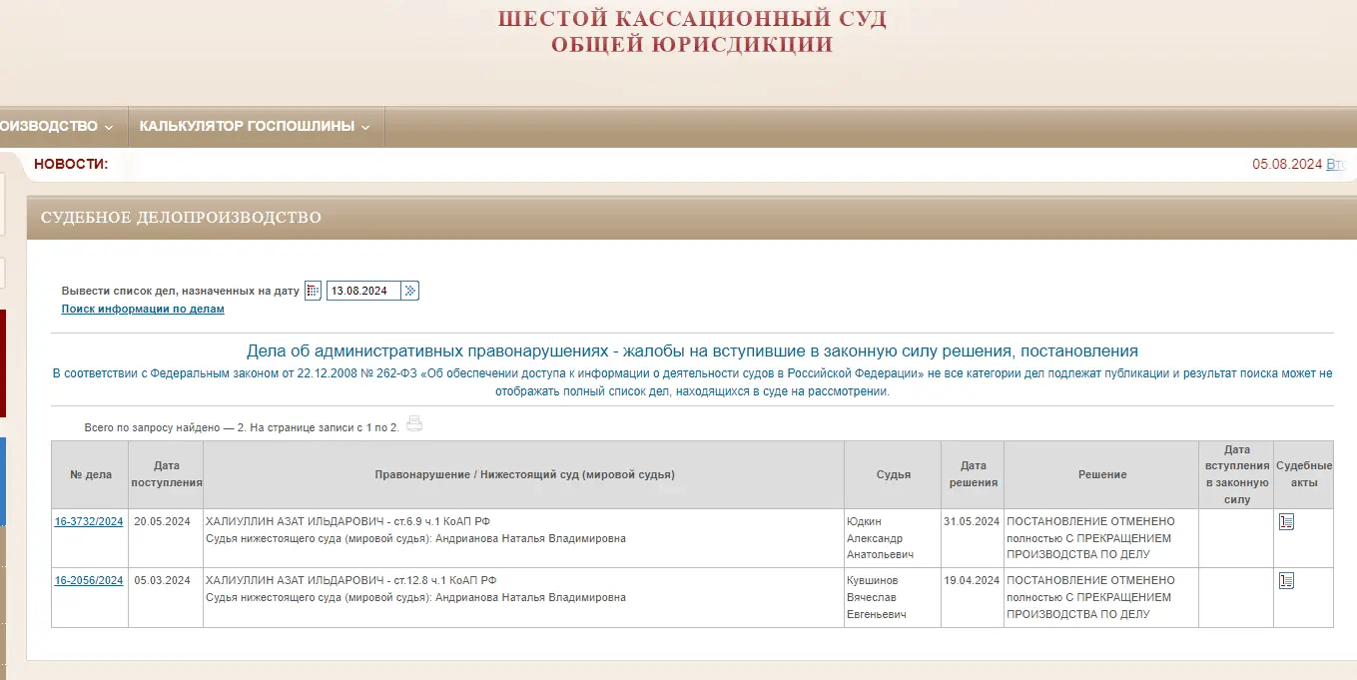
Task: Click the news date link next to 05.08.2024
Action: click(1336, 164)
